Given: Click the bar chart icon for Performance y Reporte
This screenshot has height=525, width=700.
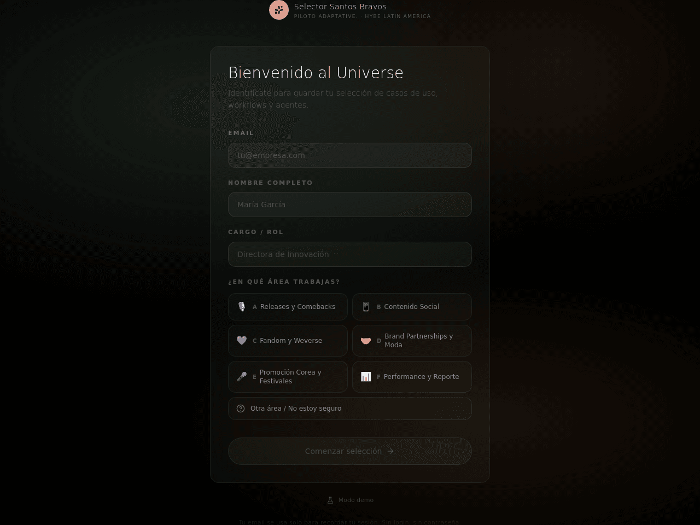Looking at the screenshot, I should 366,377.
